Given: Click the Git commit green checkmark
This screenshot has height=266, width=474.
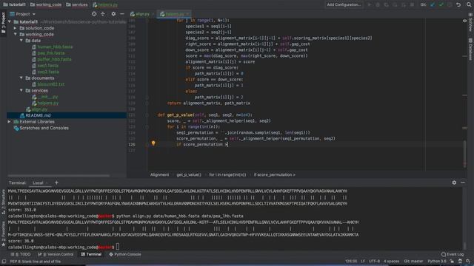Looking at the screenshot, I should point(441,4).
